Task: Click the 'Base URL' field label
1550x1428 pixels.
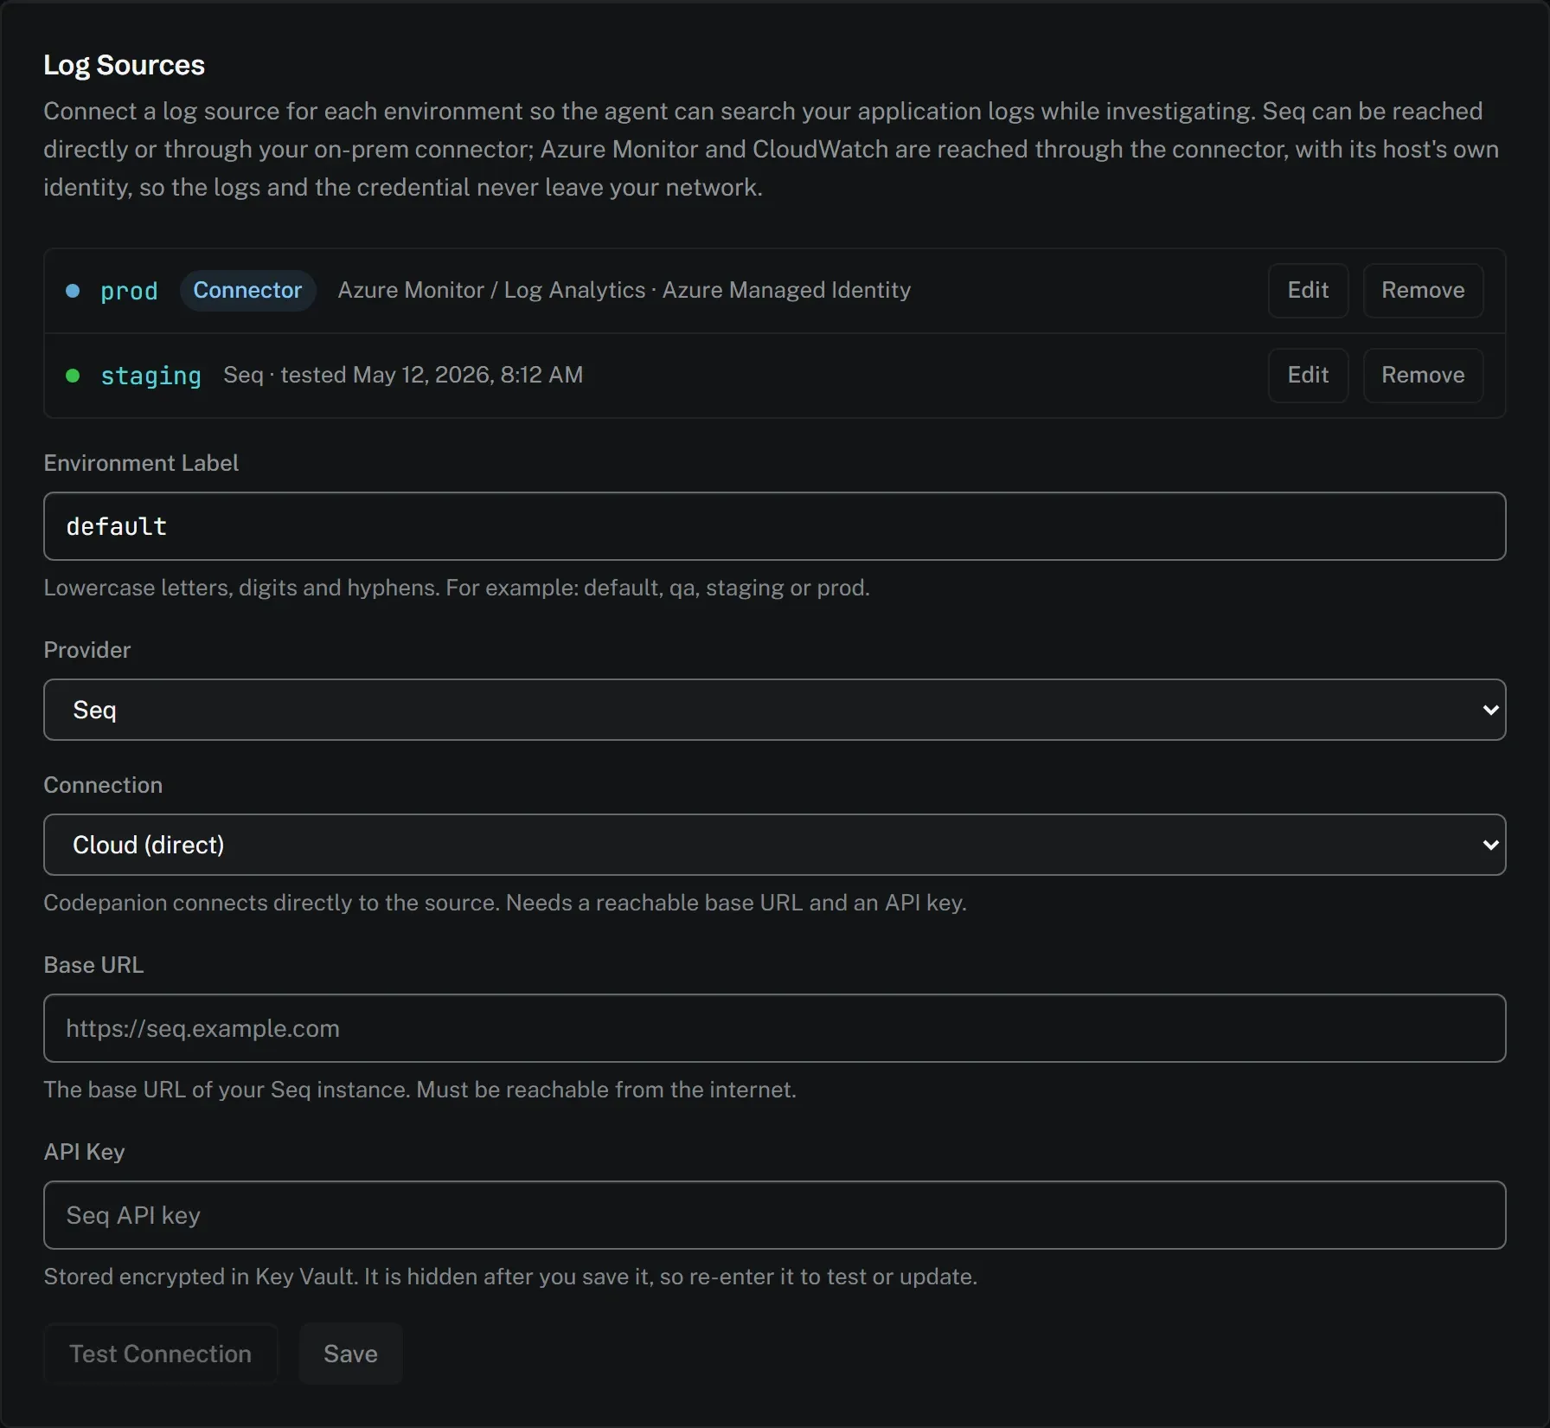Action: [x=93, y=965]
